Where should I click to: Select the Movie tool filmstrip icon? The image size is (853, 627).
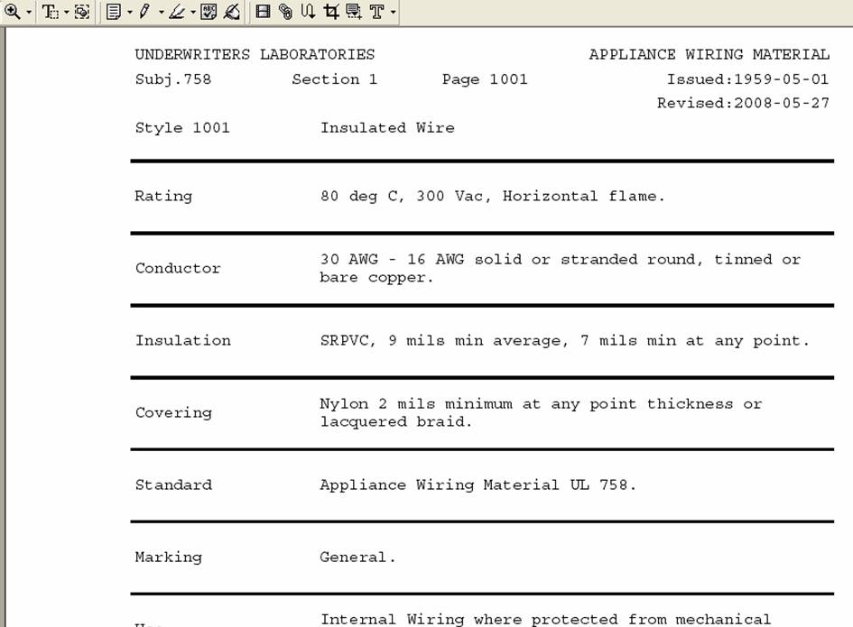click(x=264, y=12)
